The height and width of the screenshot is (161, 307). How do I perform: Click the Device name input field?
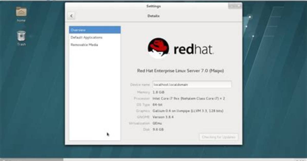192,85
